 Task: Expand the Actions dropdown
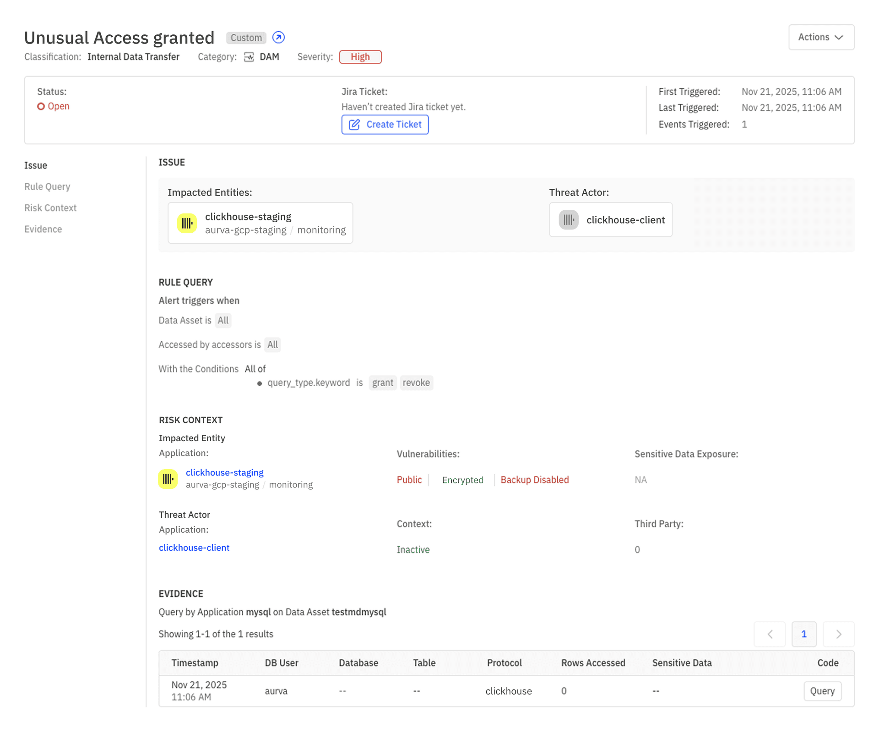[x=821, y=37]
